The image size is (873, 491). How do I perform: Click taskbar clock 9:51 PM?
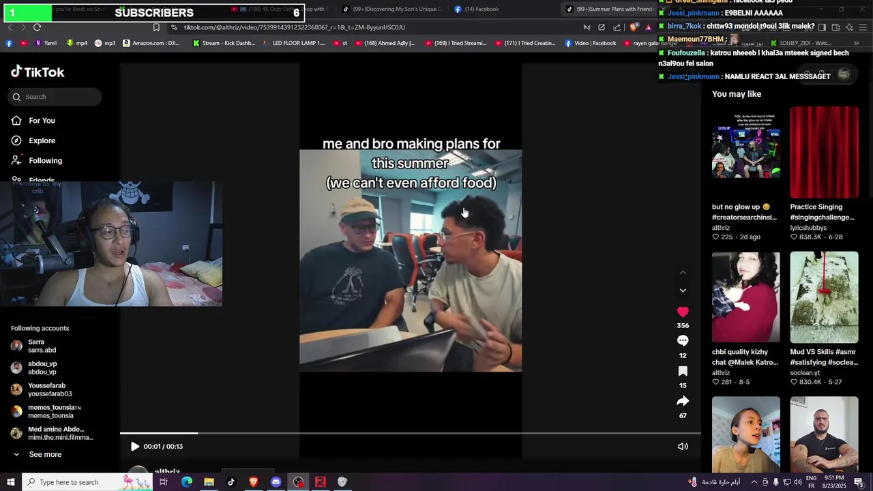[x=835, y=482]
